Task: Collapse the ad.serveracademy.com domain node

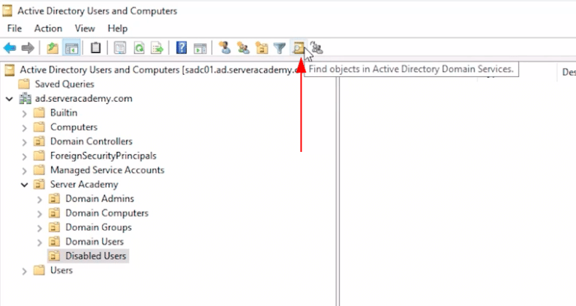Action: pos(10,100)
